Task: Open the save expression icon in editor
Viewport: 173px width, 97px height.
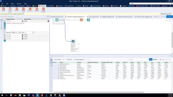Action: coord(5,29)
